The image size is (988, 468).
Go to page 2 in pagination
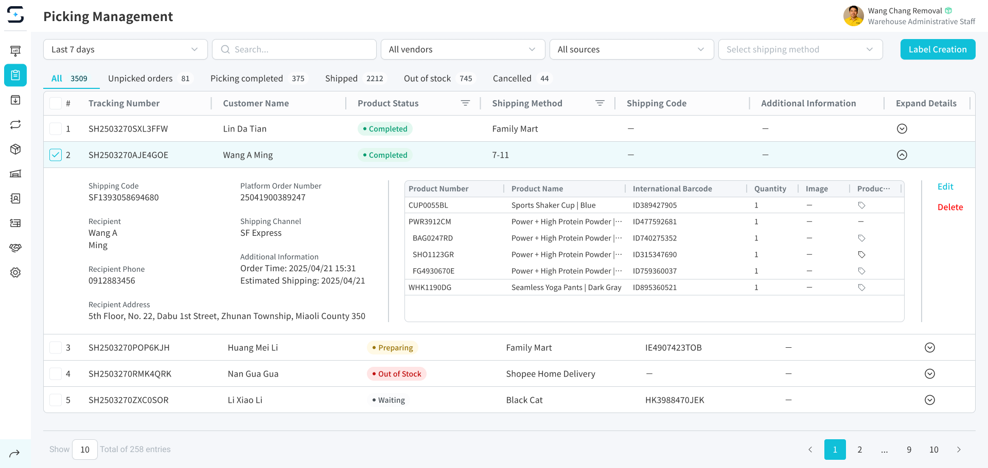click(859, 450)
